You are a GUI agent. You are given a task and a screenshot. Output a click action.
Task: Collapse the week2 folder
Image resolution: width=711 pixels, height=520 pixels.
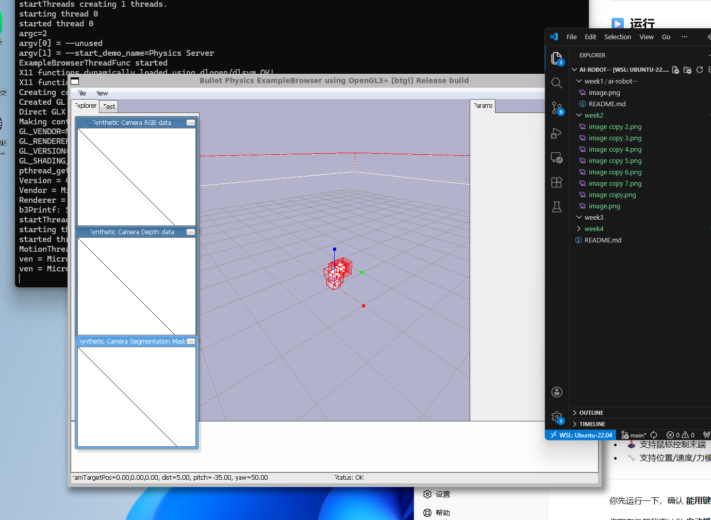(x=579, y=116)
